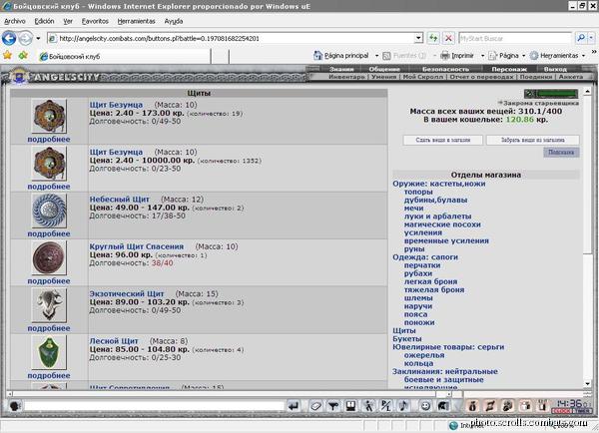Screen dimensions: 599x433
Task: Select the Персонаж game tab
Action: [x=509, y=69]
